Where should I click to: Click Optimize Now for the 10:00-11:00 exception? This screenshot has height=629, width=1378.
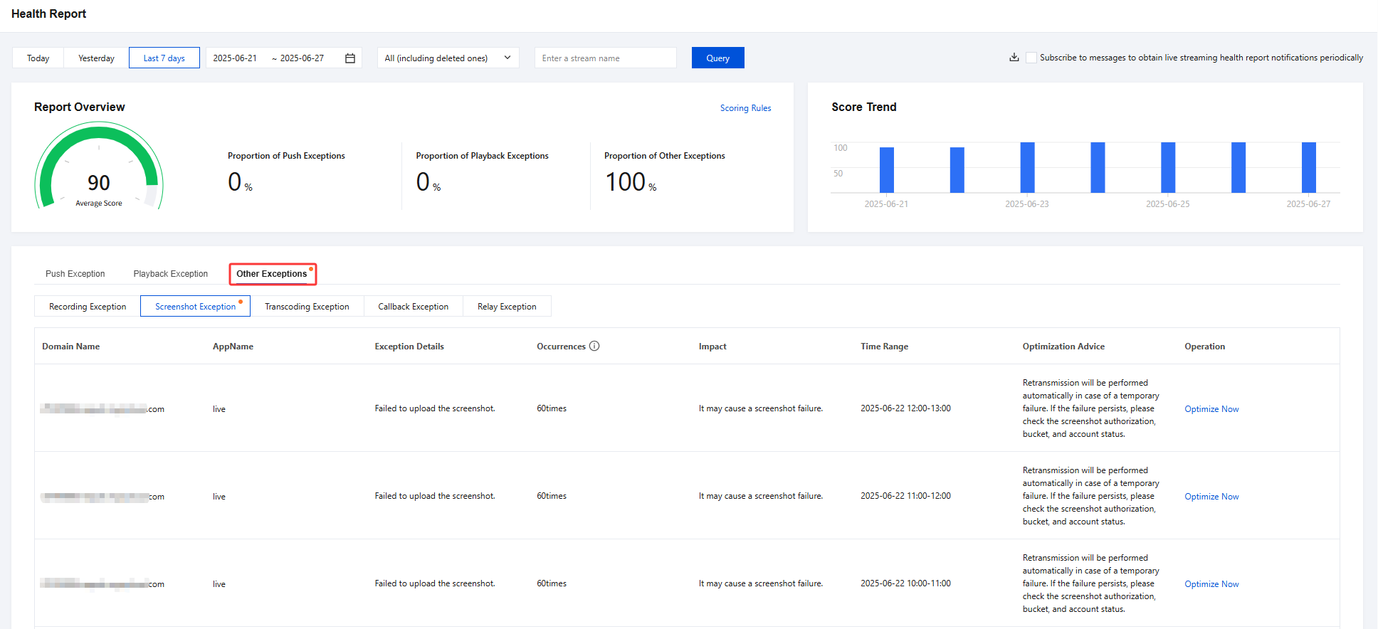pyautogui.click(x=1211, y=584)
